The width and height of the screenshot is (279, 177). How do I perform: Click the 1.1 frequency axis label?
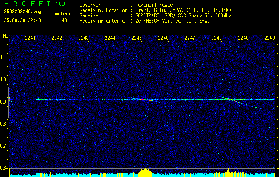click(3, 58)
